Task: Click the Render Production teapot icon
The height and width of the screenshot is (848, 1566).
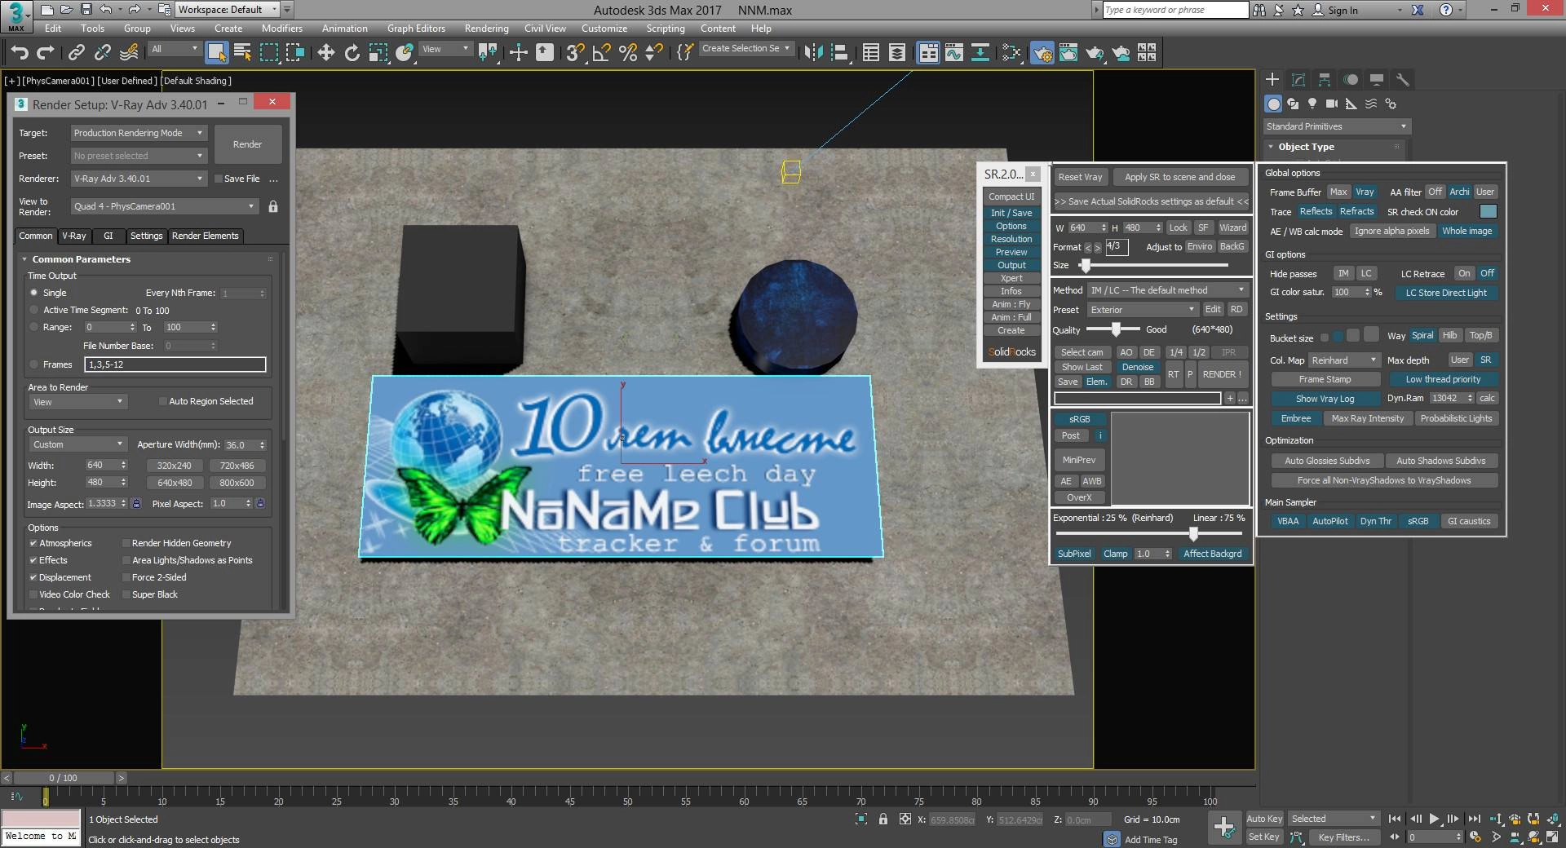Action: point(1095,53)
